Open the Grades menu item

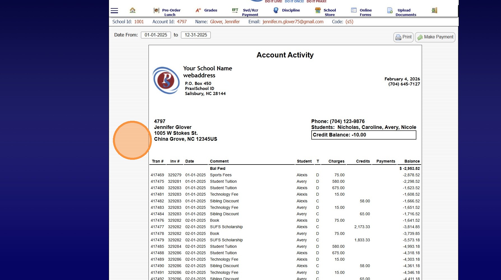click(210, 10)
